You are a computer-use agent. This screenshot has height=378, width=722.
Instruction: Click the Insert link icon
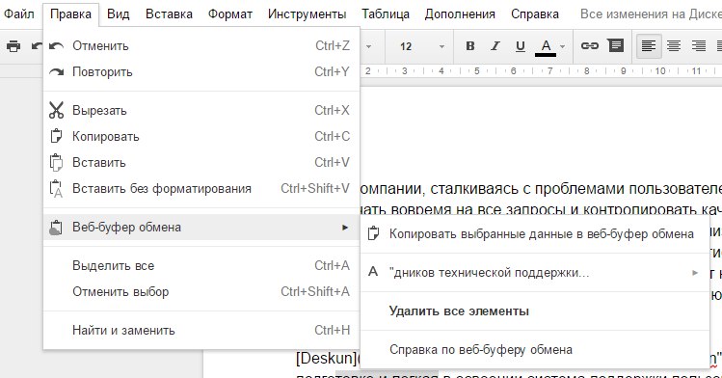tap(589, 45)
